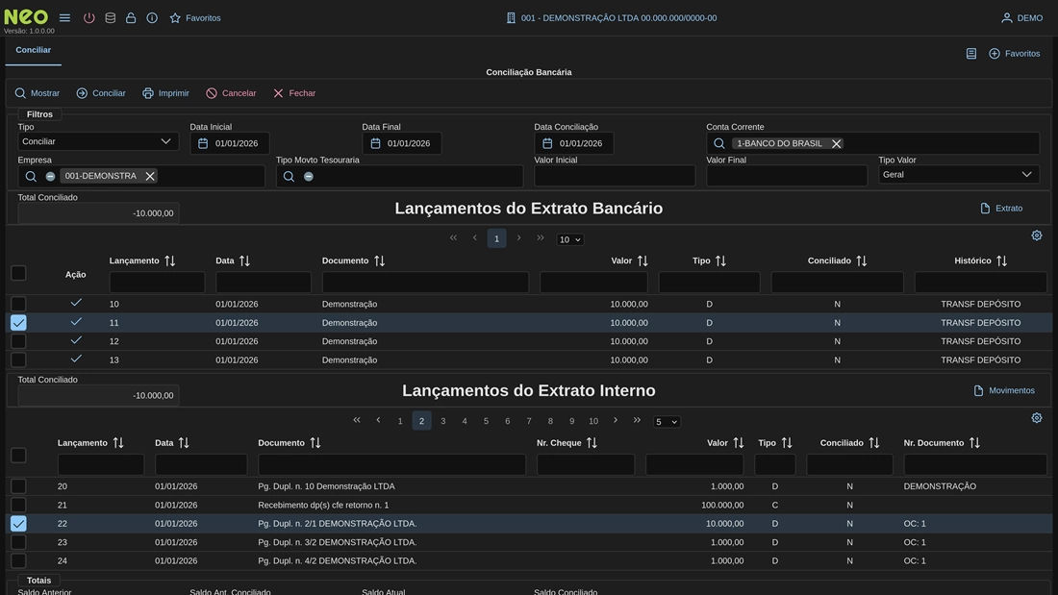Go to page 3 of internal entries
This screenshot has height=595, width=1058.
(443, 421)
